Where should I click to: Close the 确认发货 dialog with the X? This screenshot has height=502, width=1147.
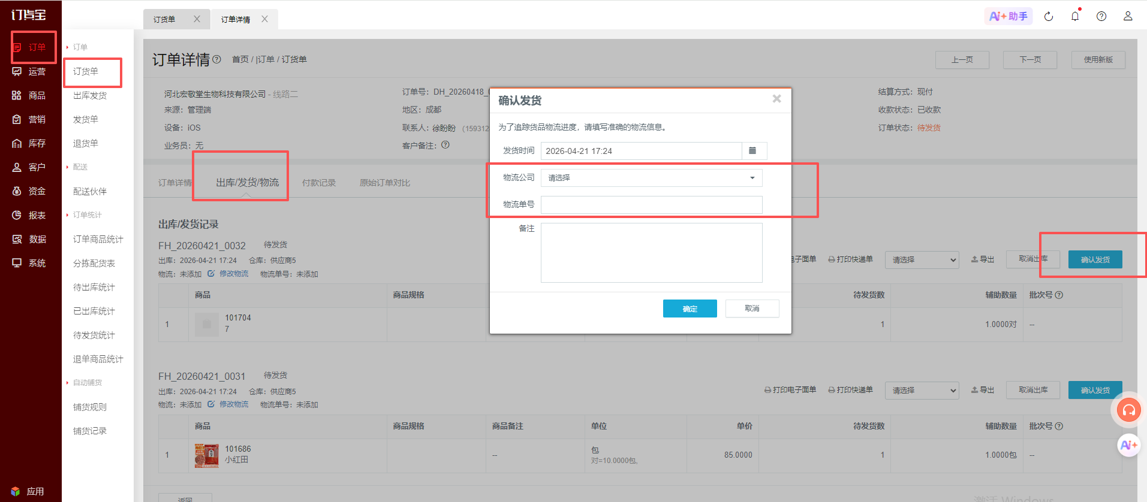776,99
